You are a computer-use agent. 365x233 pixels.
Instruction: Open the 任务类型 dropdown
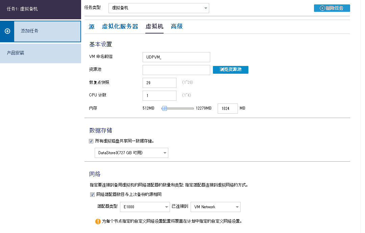click(159, 8)
